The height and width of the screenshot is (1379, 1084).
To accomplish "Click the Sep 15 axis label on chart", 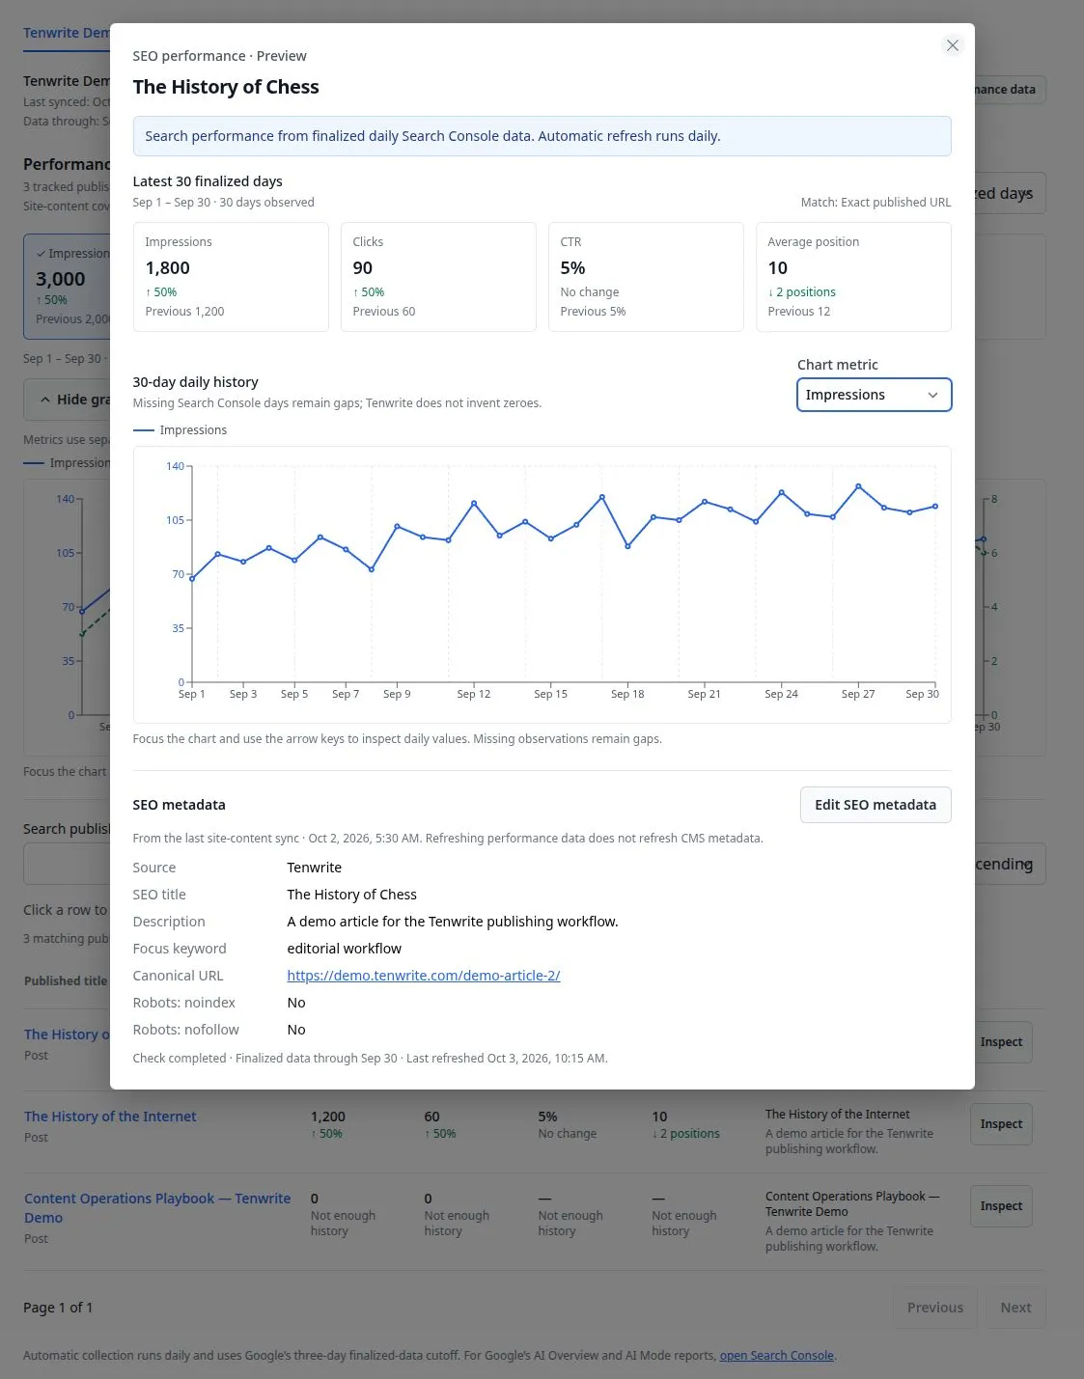I will (x=550, y=695).
